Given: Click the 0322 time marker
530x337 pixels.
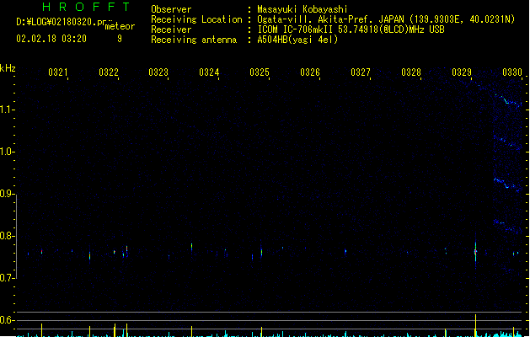Looking at the screenshot, I should coord(109,72).
